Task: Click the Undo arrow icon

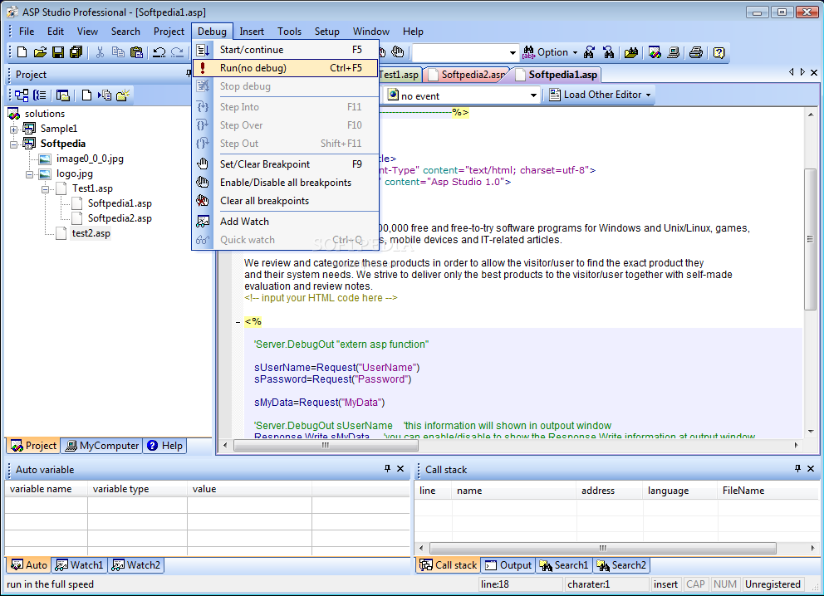Action: pyautogui.click(x=159, y=52)
